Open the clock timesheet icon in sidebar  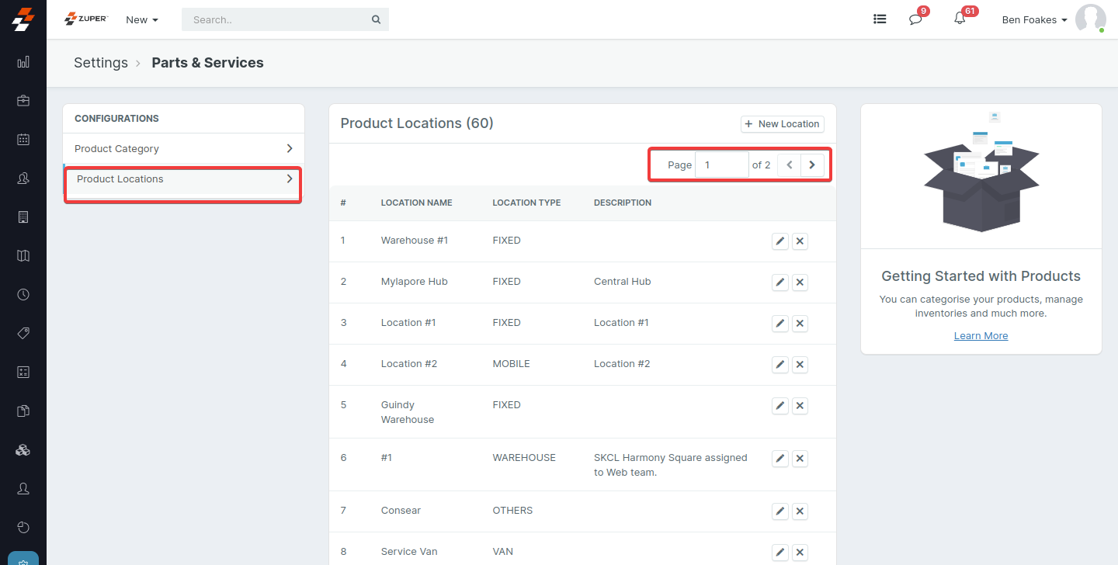(23, 295)
